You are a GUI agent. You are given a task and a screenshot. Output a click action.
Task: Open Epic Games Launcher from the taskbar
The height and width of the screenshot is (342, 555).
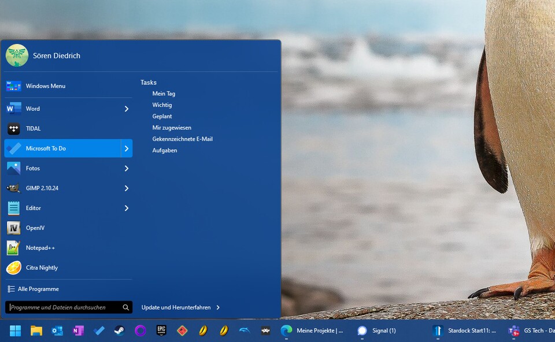pyautogui.click(x=161, y=330)
